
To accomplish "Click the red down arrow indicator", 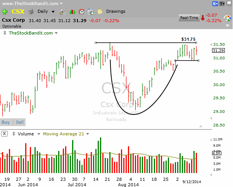I will 202,18.
